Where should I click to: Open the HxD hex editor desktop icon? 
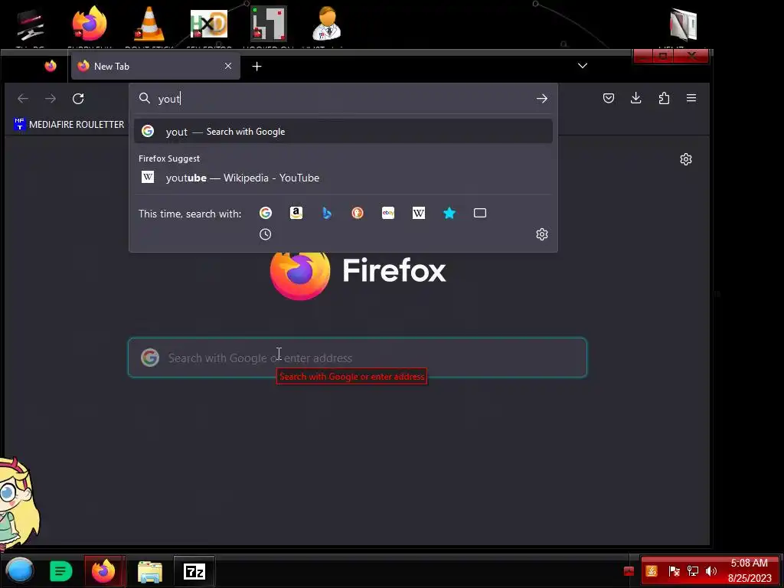pos(209,24)
